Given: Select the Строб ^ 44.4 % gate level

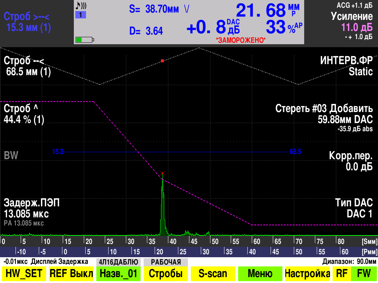Looking at the screenshot, I should pos(24,114).
